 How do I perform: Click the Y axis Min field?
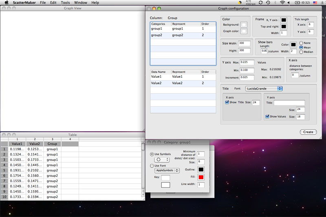tap(247, 70)
